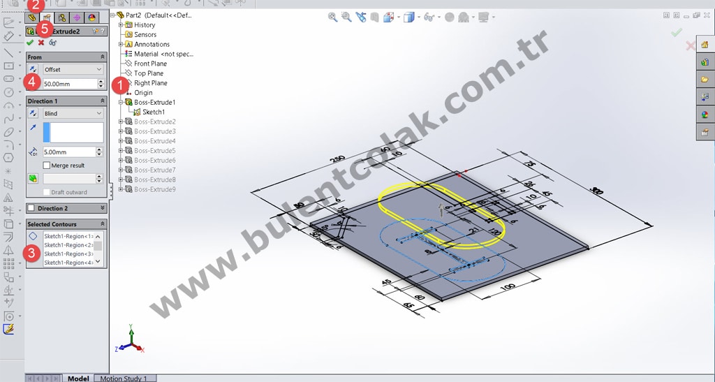The image size is (715, 382).
Task: Click Zoom to Area in view toolbar
Action: (x=346, y=17)
